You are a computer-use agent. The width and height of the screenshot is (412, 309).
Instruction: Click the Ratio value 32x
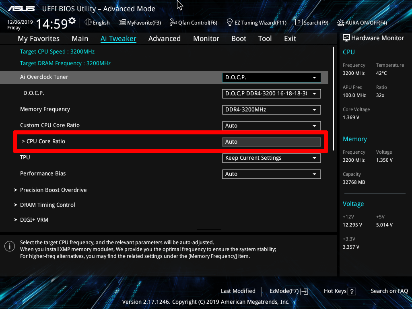point(380,95)
